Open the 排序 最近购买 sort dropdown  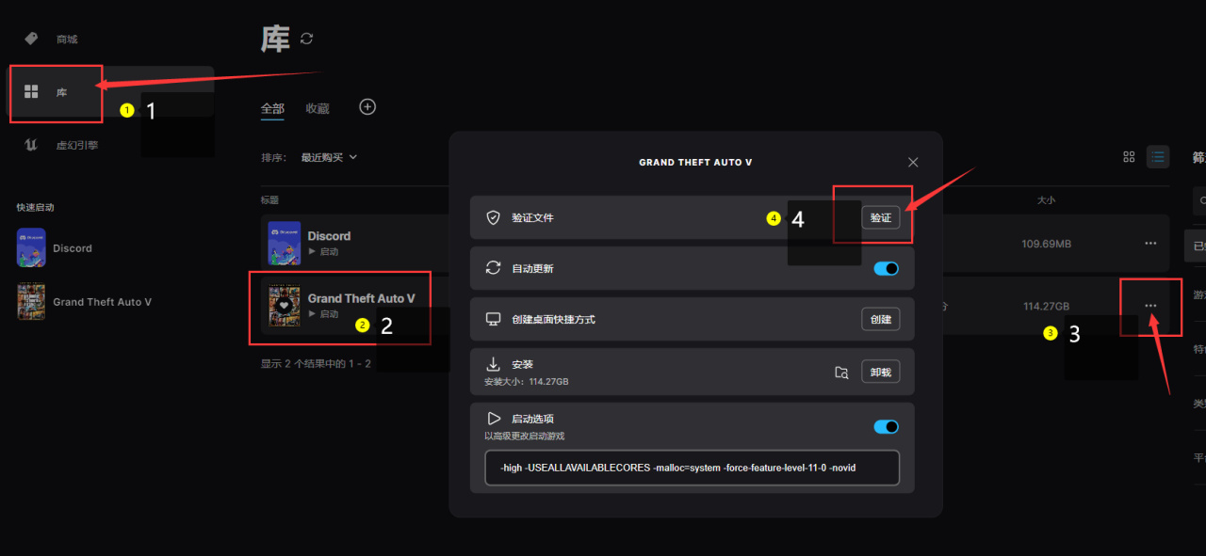[328, 157]
